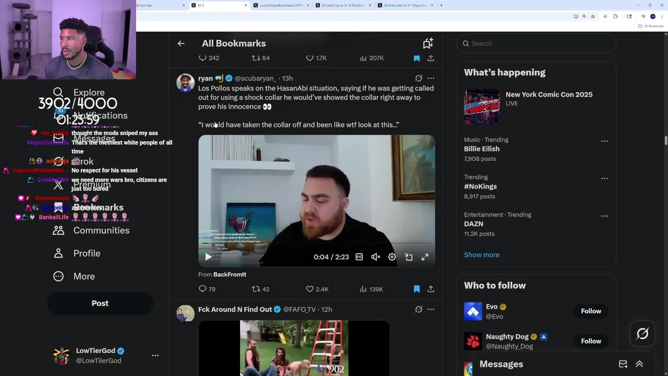Toggle captions on the video player
The image size is (668, 376).
coord(359,257)
